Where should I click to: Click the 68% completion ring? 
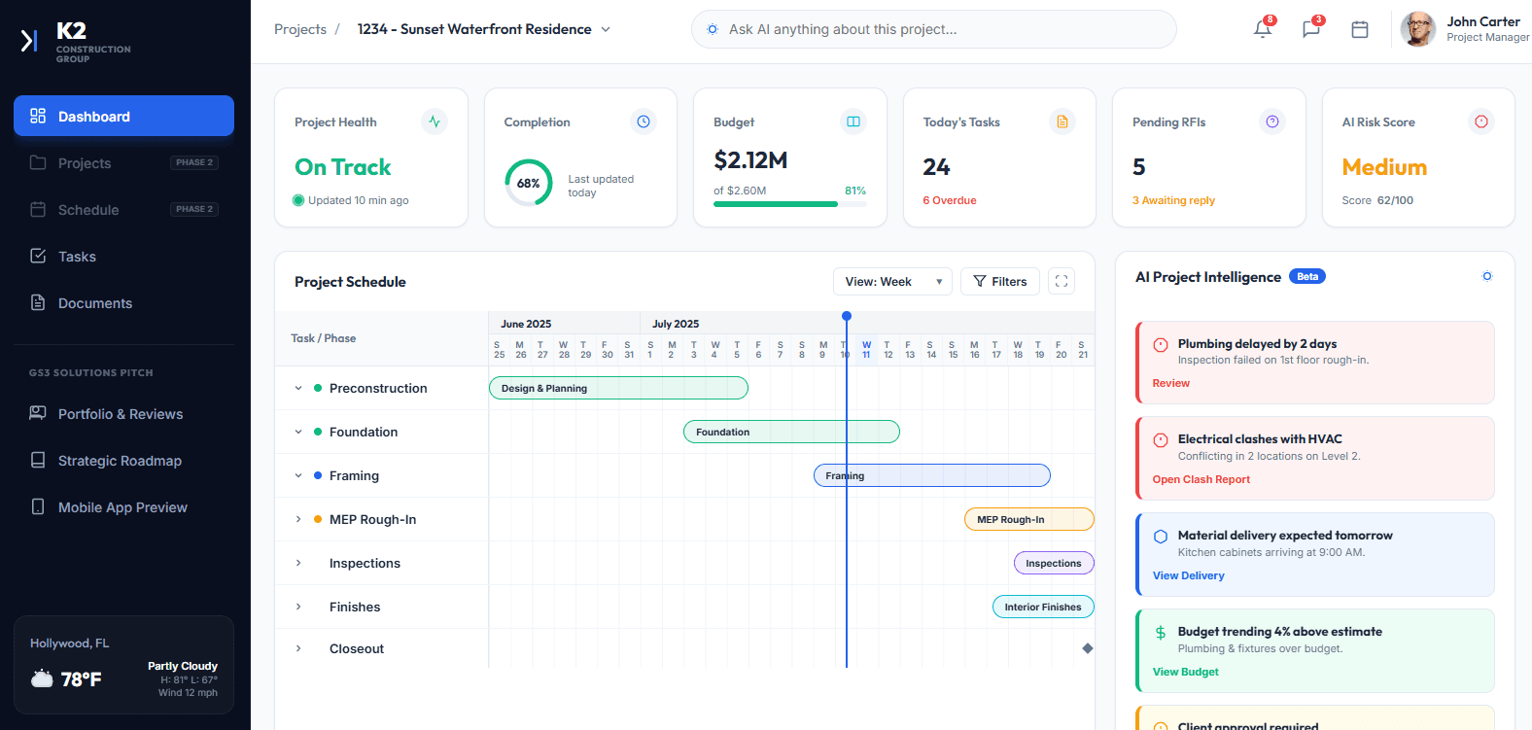pos(529,183)
